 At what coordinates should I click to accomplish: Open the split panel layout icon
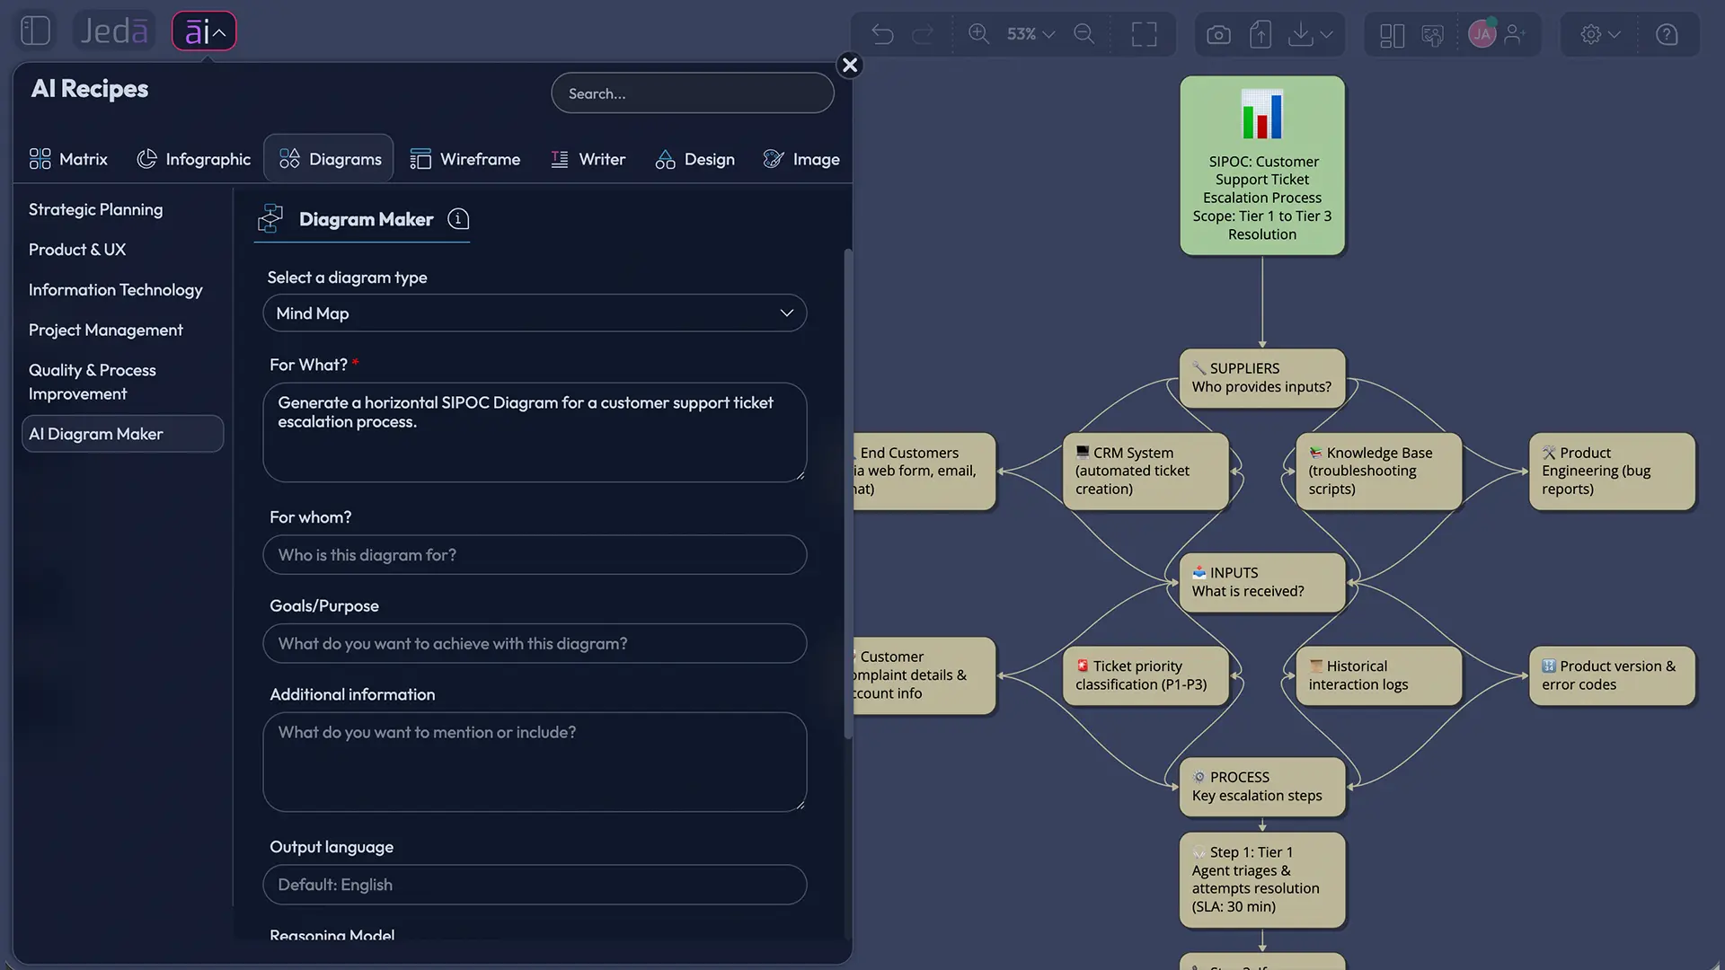[x=1392, y=34]
